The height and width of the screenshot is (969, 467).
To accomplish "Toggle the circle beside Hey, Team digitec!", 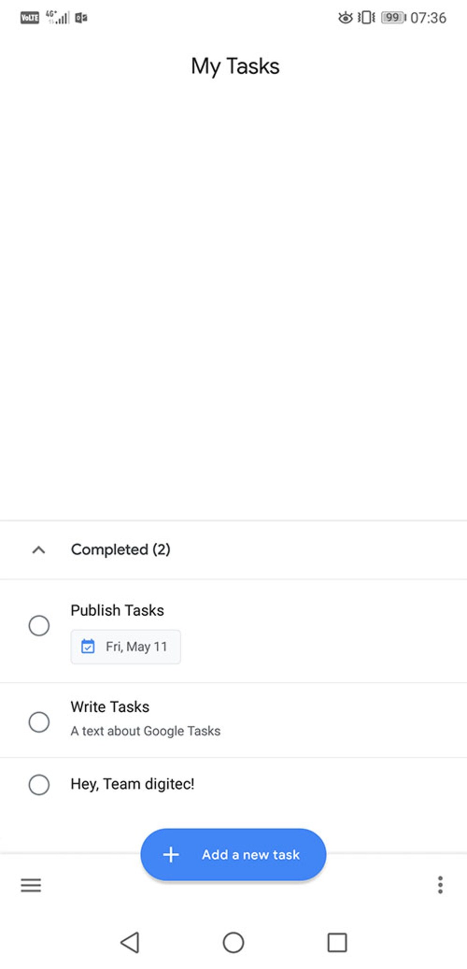I will 39,784.
